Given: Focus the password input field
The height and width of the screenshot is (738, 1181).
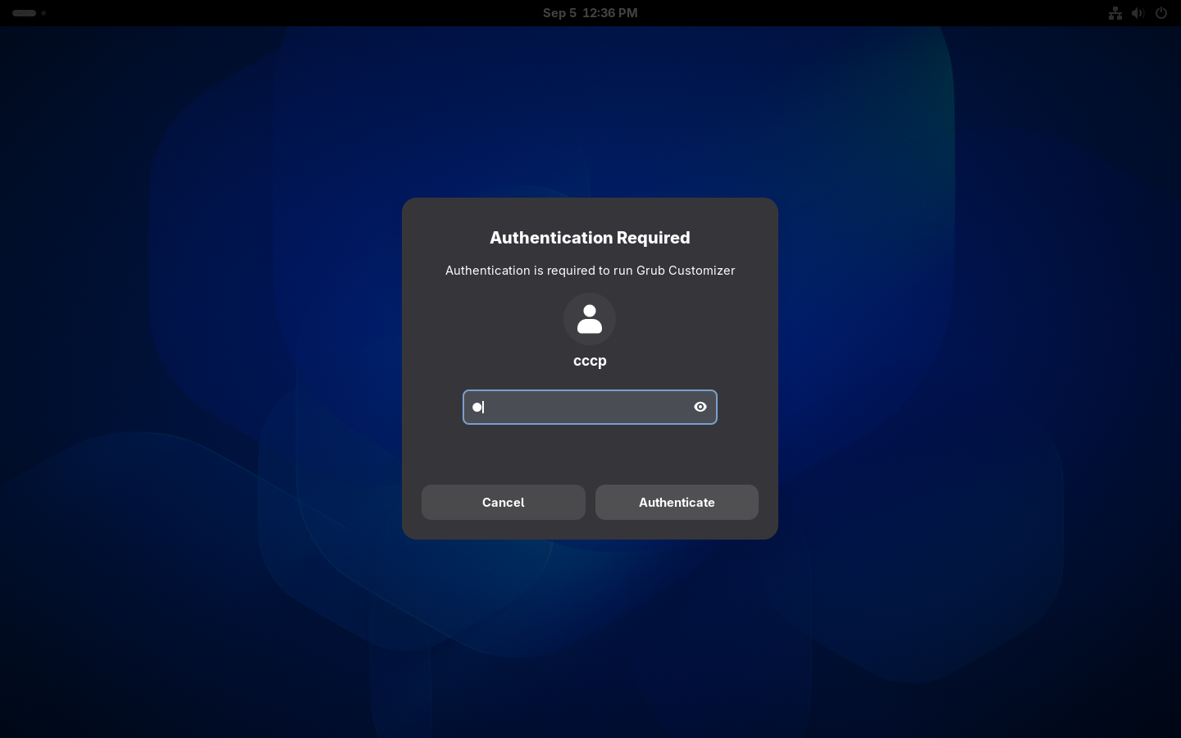Looking at the screenshot, I should pyautogui.click(x=590, y=407).
